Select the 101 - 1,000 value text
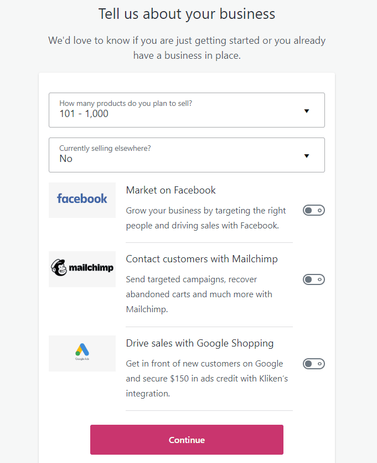 (x=84, y=114)
